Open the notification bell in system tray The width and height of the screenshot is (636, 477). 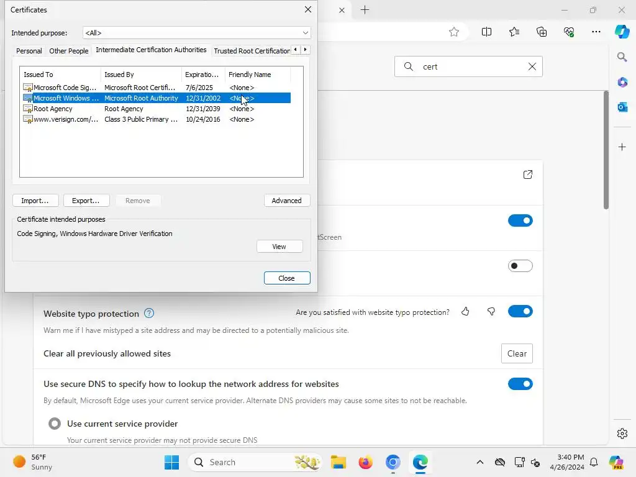coord(594,462)
